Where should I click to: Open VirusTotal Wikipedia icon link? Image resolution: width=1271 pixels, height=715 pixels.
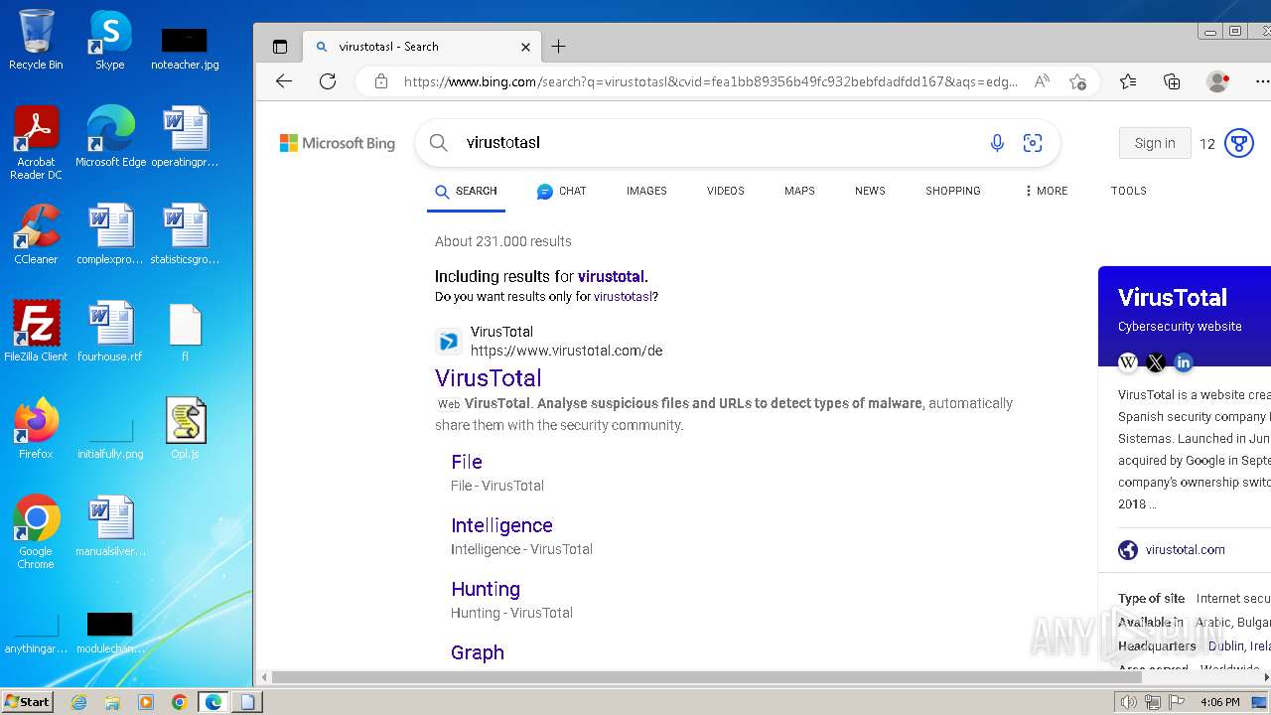click(x=1128, y=362)
